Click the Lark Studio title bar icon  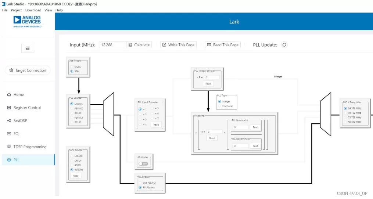(3, 4)
